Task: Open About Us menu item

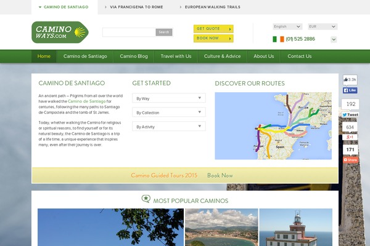Action: coord(264,56)
